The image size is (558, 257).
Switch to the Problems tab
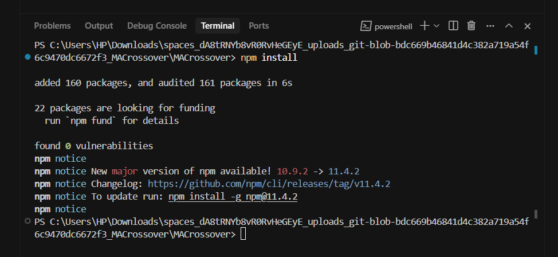pyautogui.click(x=52, y=26)
